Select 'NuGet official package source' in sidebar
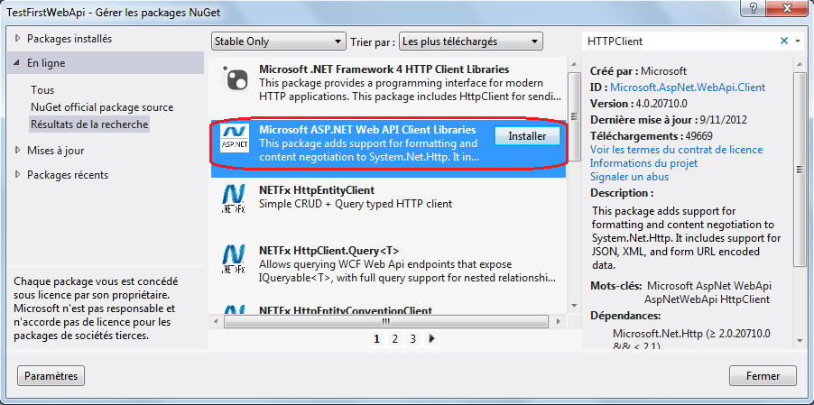 coord(101,107)
